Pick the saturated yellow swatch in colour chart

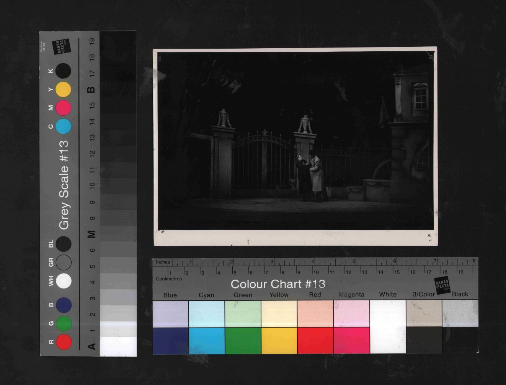point(279,341)
